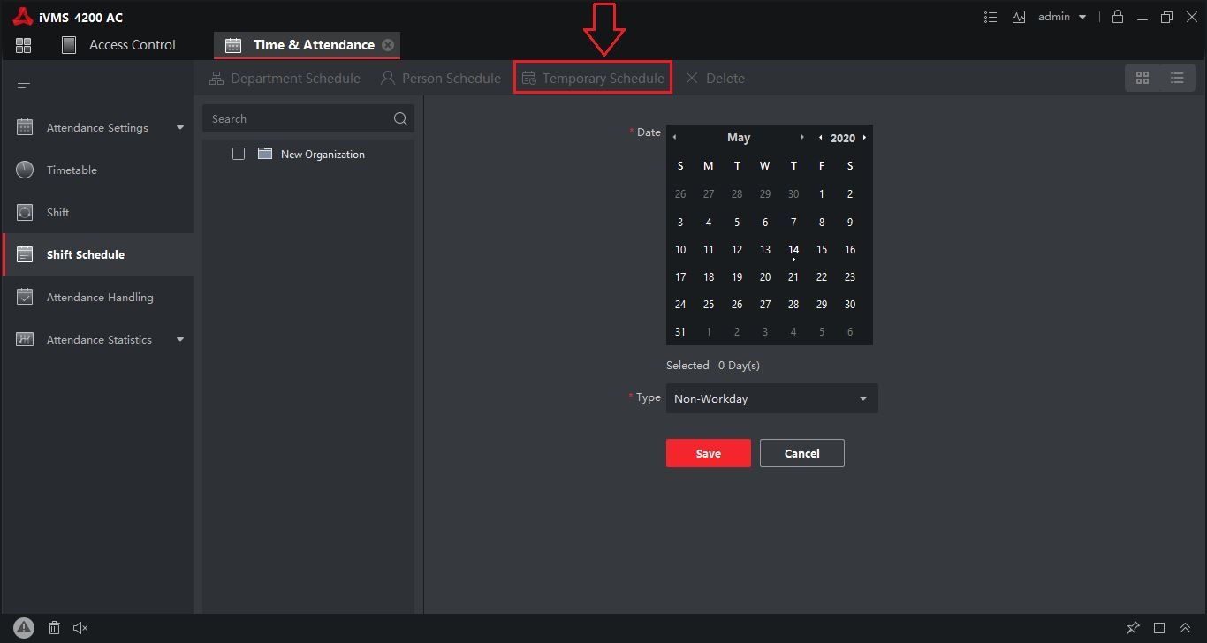Select Shift Schedule in sidebar
Screen dimensions: 1207x643
(x=97, y=255)
